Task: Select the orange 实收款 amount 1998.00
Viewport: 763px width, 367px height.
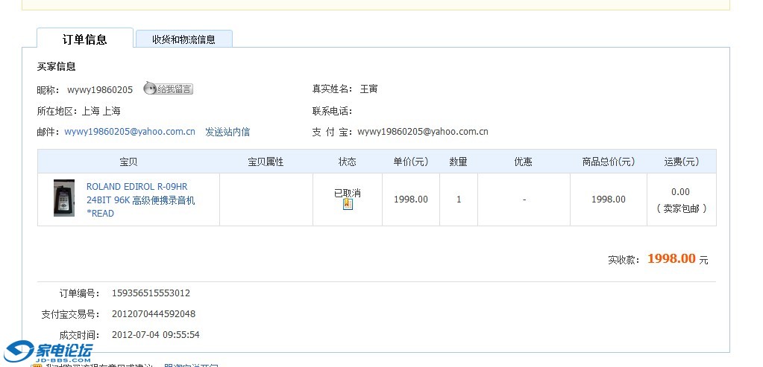Action: [671, 259]
